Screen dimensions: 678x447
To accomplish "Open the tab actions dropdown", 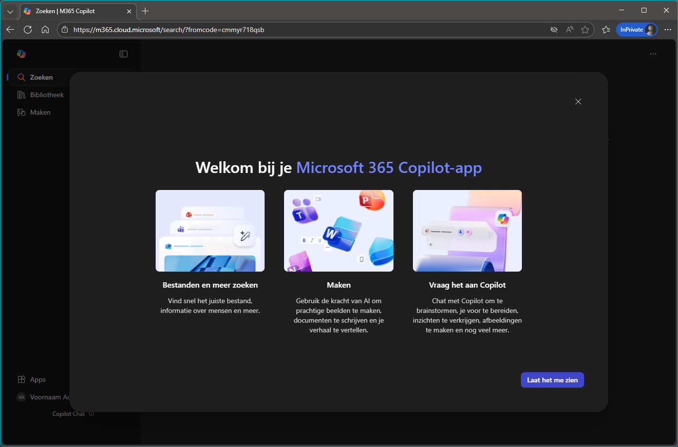I will (x=10, y=11).
